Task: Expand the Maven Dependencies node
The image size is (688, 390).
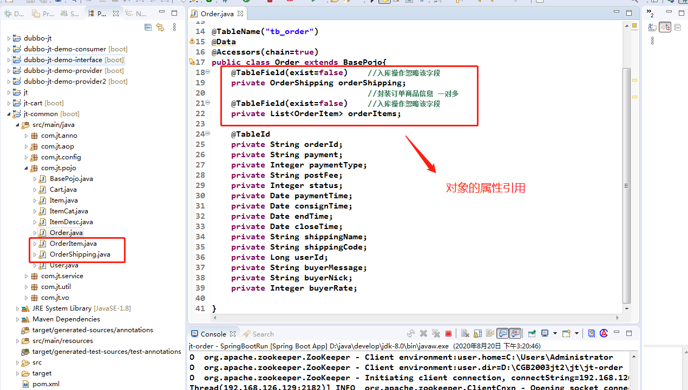Action: [x=17, y=319]
